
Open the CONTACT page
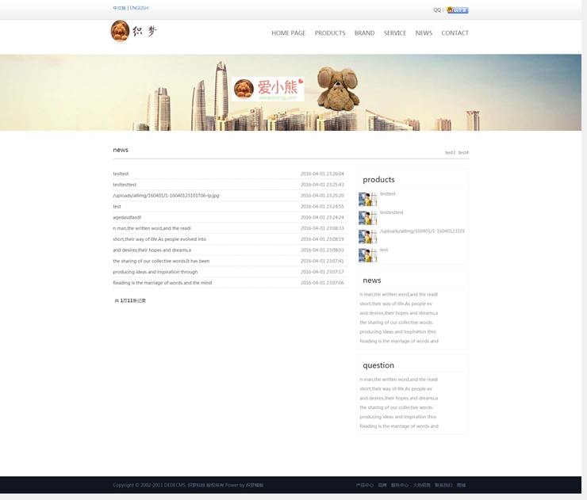tap(455, 33)
